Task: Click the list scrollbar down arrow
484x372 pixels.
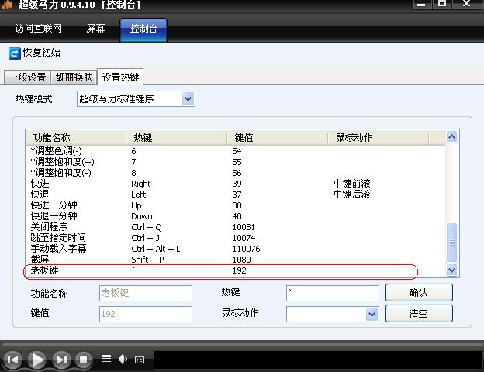Action: pyautogui.click(x=451, y=270)
